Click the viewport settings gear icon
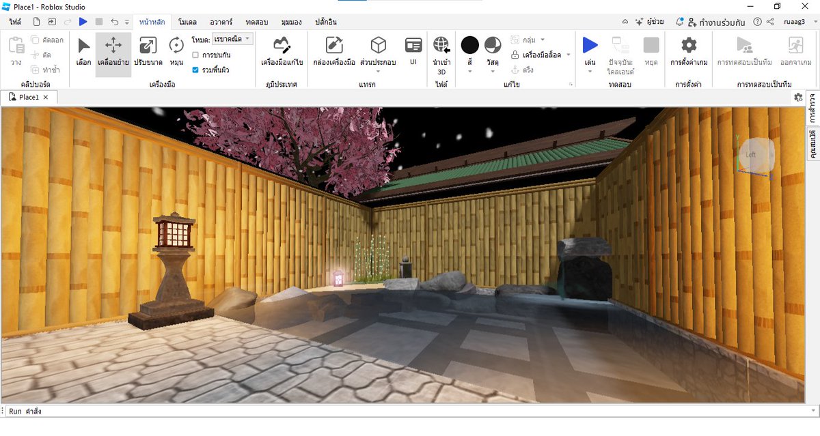The width and height of the screenshot is (820, 436). 798,98
